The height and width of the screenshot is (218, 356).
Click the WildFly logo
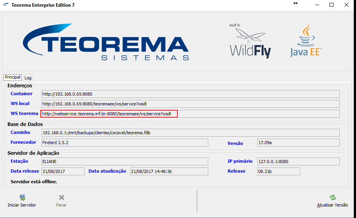pyautogui.click(x=250, y=41)
